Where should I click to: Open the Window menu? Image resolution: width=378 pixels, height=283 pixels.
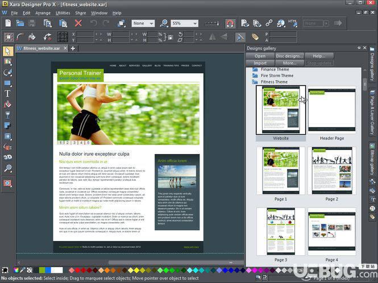point(99,13)
